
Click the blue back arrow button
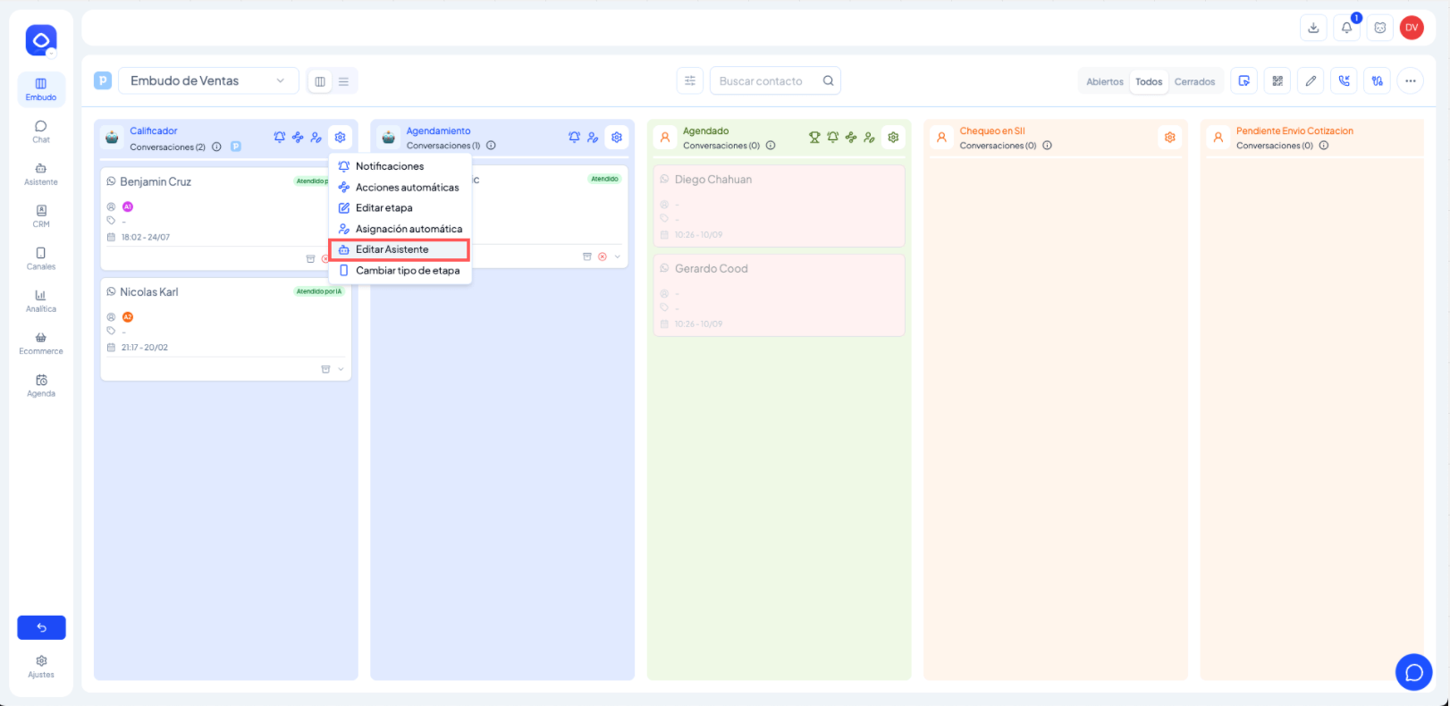[41, 627]
